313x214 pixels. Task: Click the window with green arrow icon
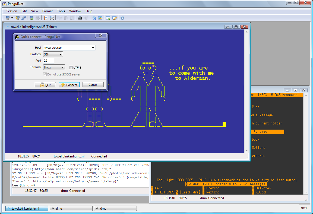pyautogui.click(x=108, y=18)
